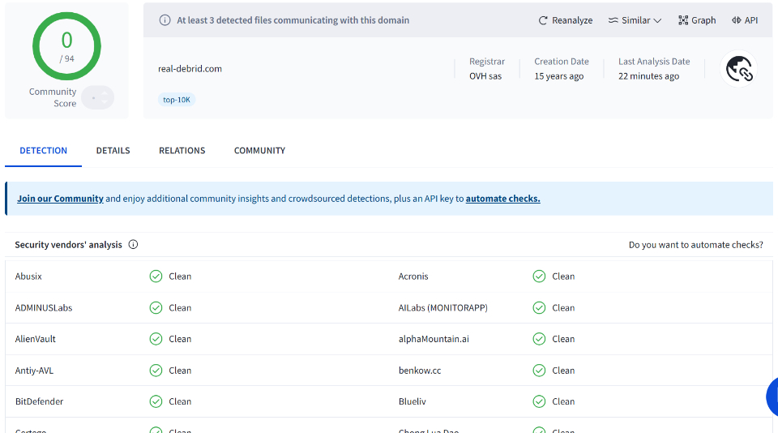Select the Abusix vendor name
Screen dimensions: 778x433
(28, 277)
